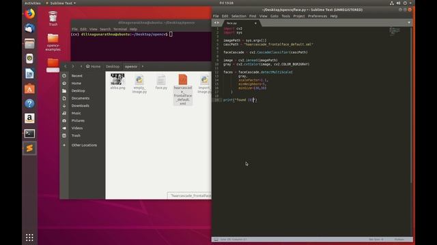Select the Trash icon on the desktop
The height and width of the screenshot is (245, 437).
coord(53,18)
